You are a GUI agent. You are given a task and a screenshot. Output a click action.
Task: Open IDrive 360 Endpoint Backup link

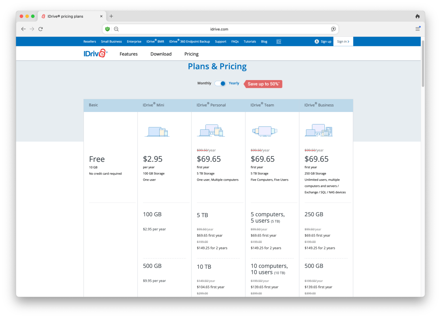pos(189,41)
